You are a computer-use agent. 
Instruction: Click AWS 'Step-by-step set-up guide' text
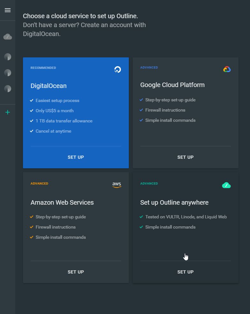[x=61, y=217]
